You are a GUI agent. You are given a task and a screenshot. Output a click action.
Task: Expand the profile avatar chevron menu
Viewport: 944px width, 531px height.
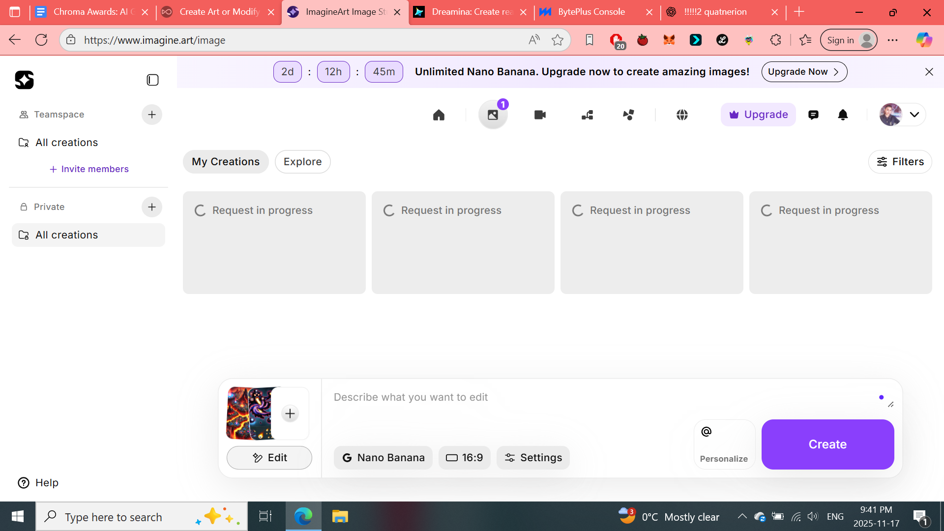[x=914, y=115]
